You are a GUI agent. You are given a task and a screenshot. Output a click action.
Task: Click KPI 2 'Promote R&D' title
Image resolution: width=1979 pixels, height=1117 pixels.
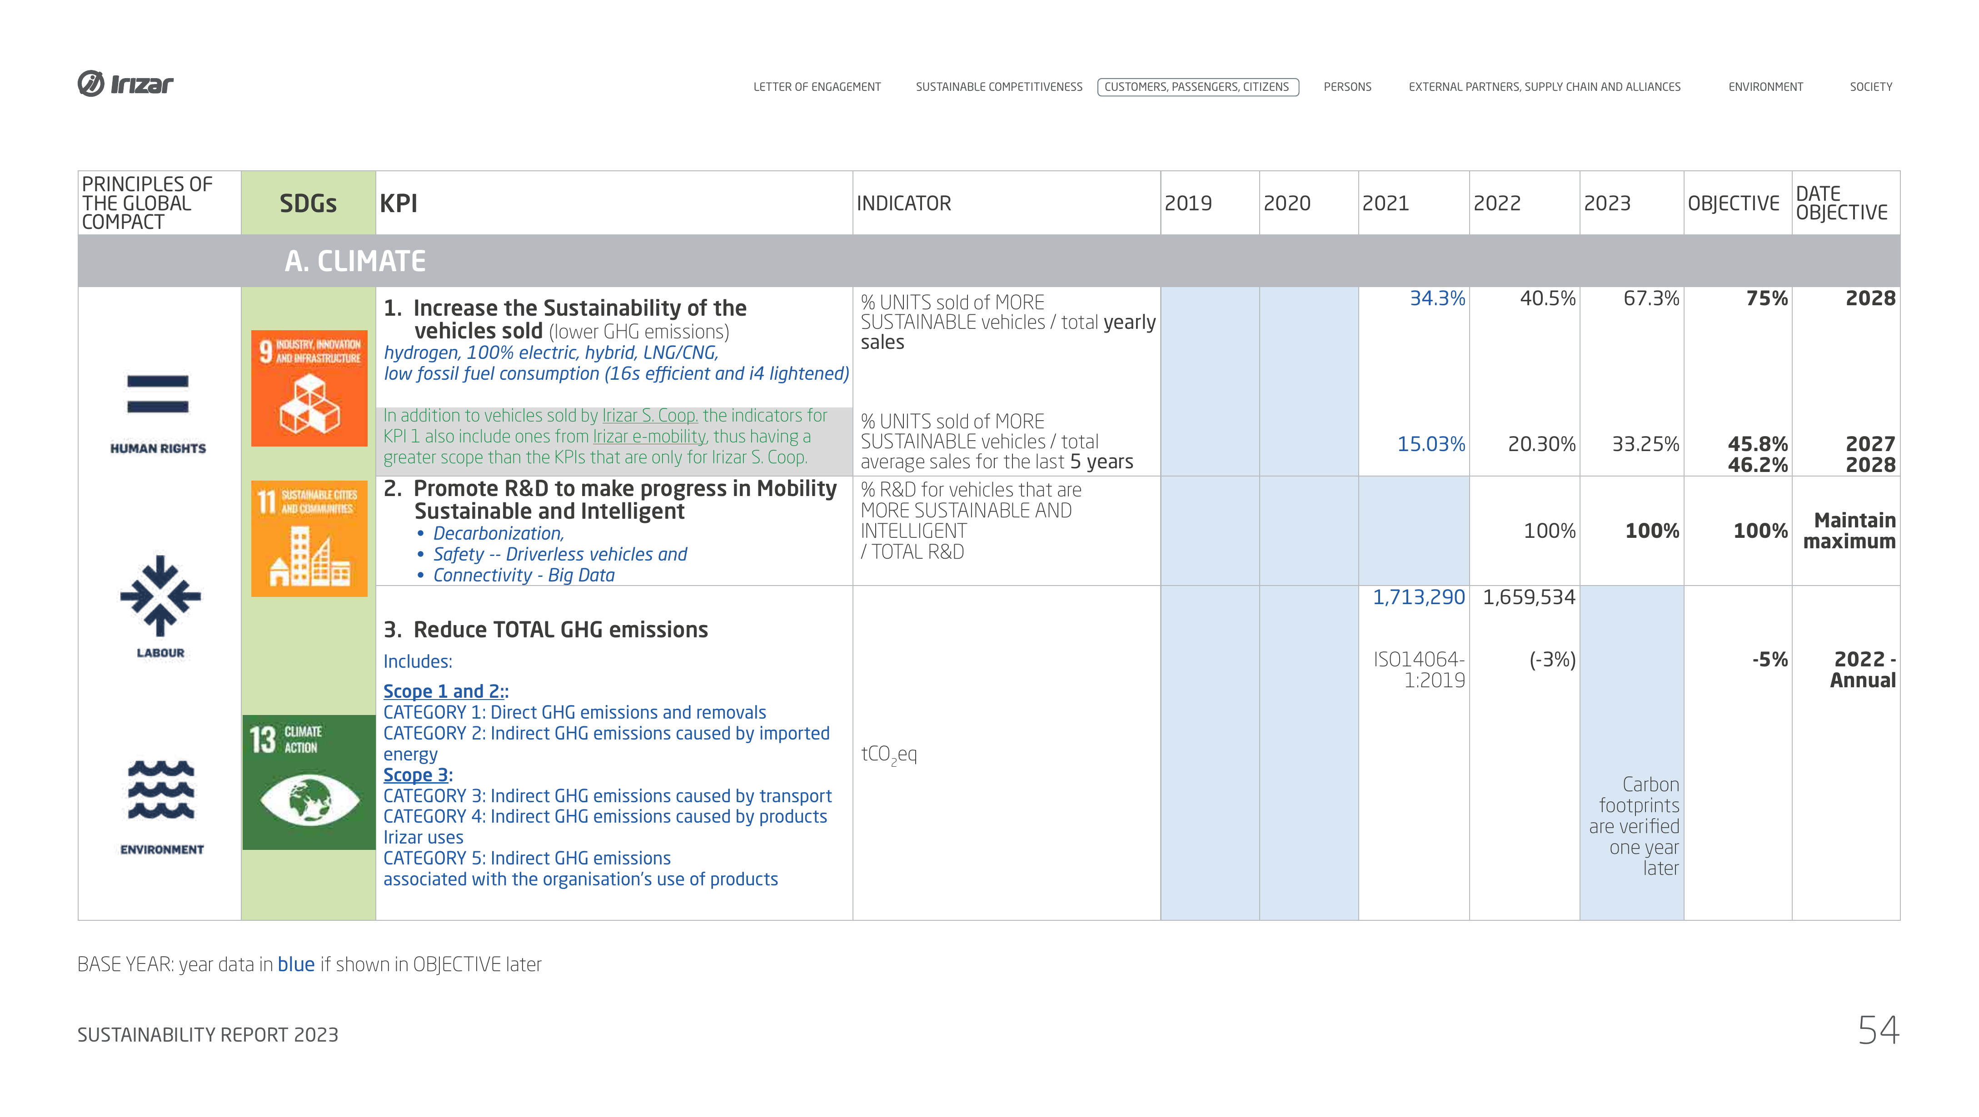click(610, 500)
